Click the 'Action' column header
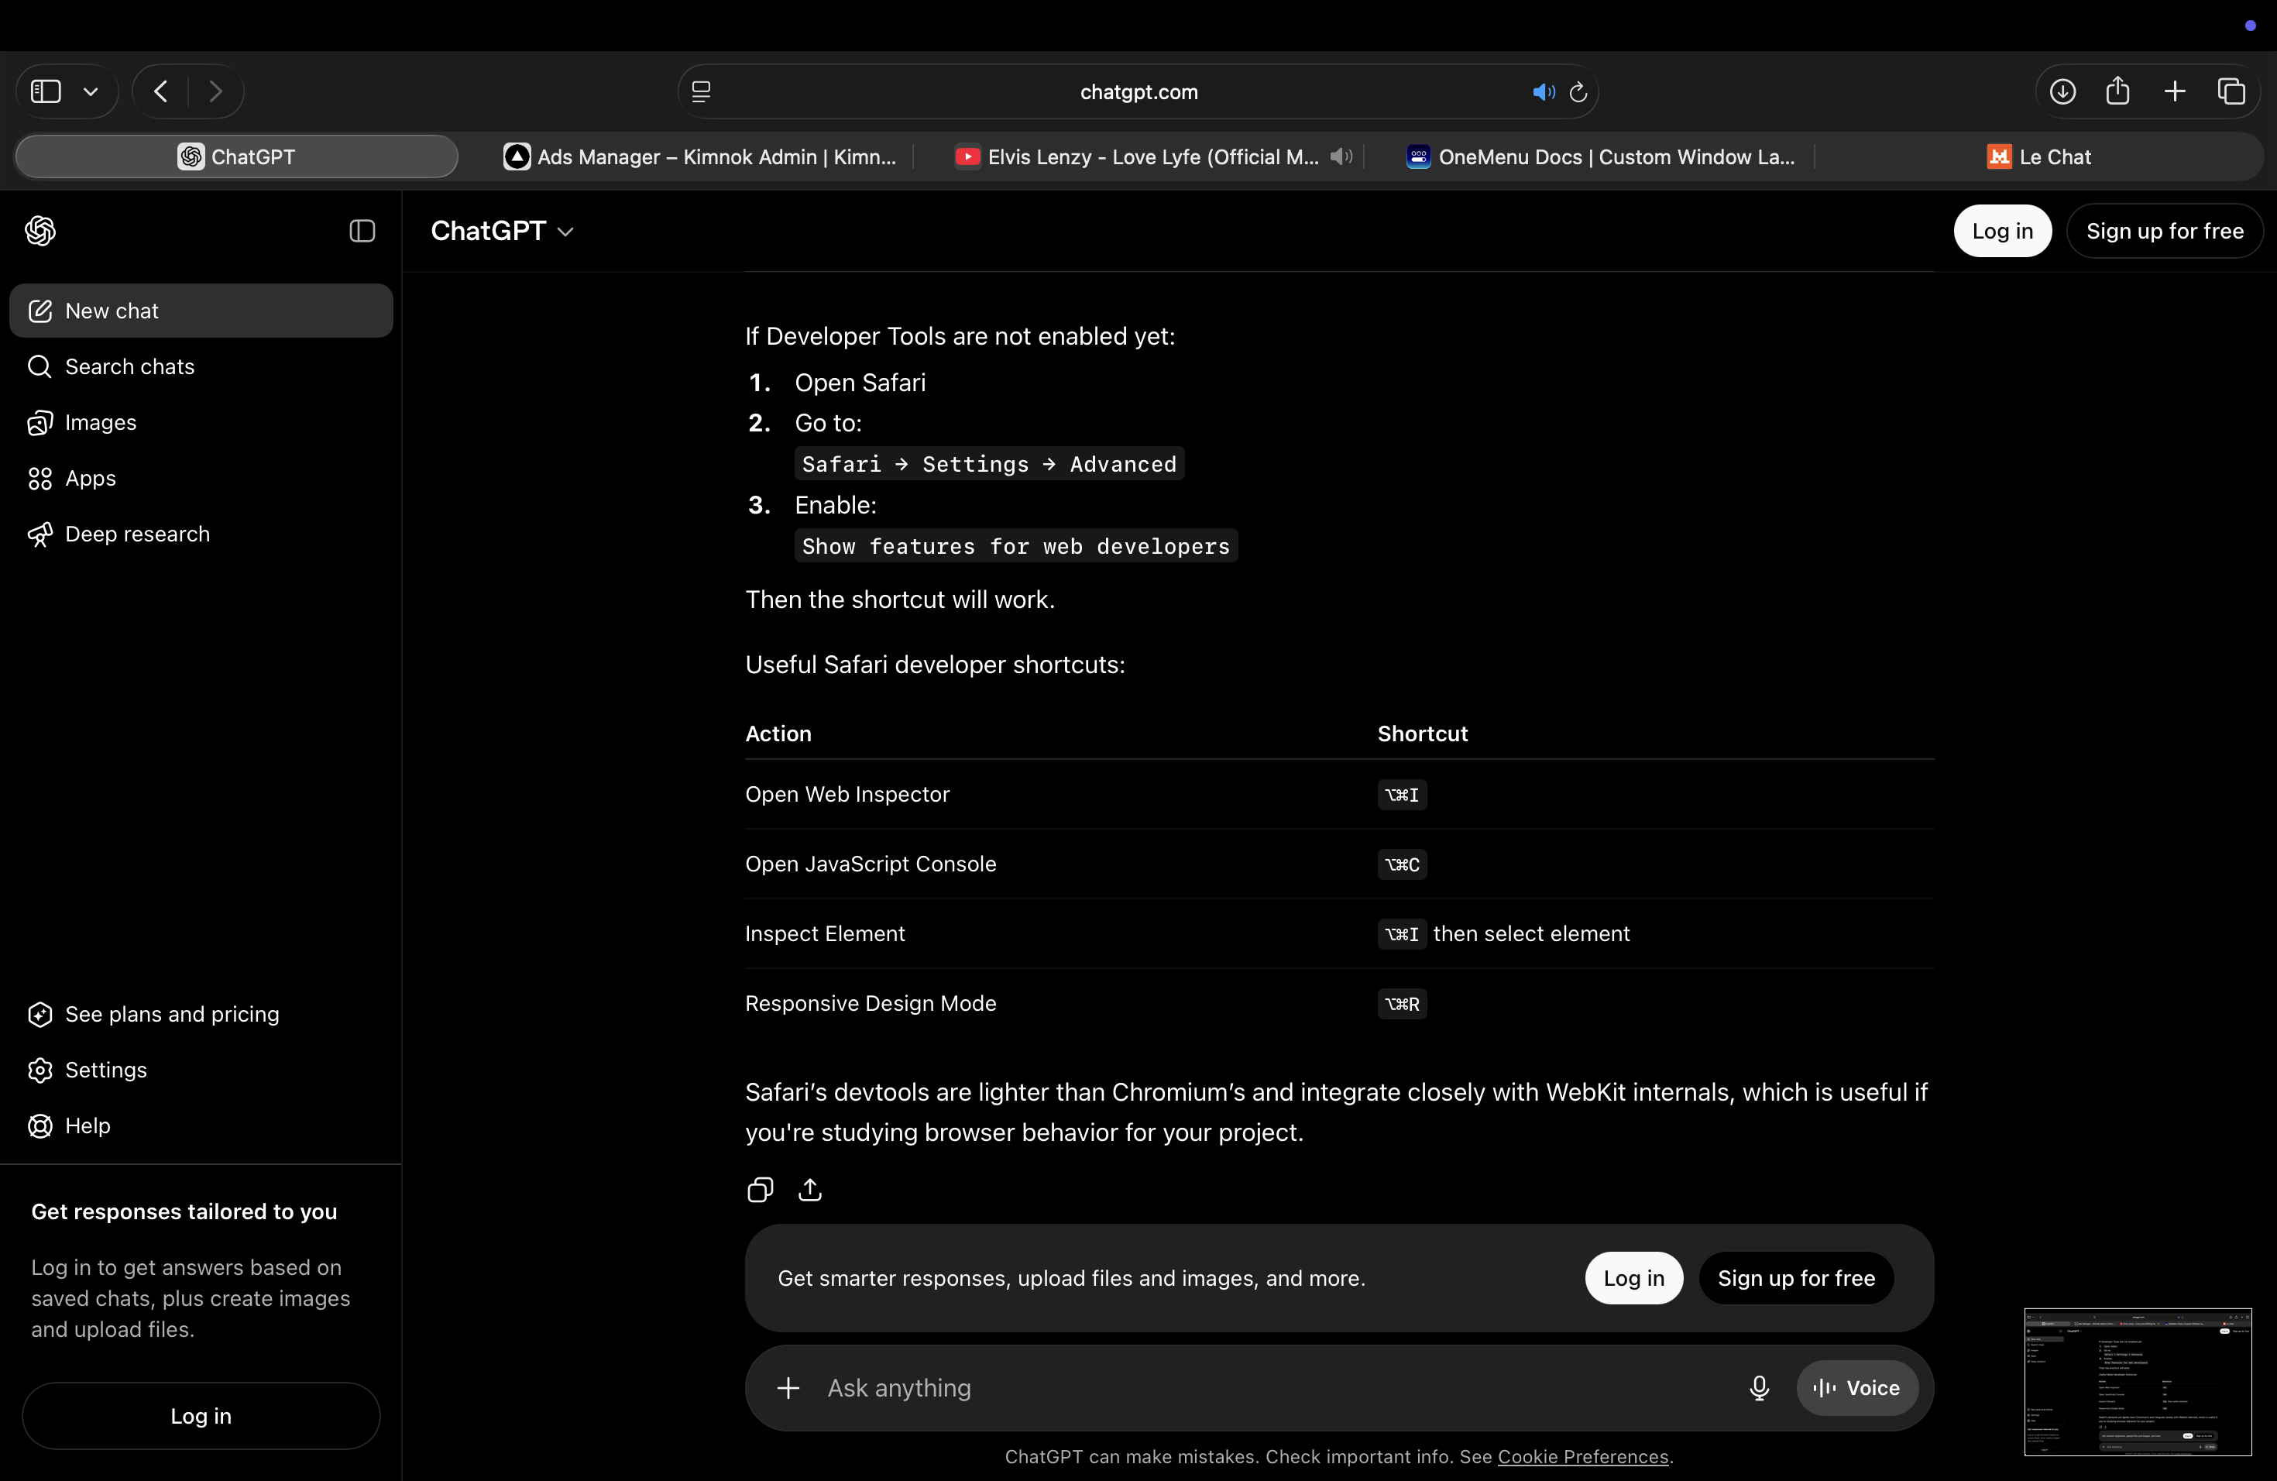This screenshot has height=1481, width=2277. (778, 734)
